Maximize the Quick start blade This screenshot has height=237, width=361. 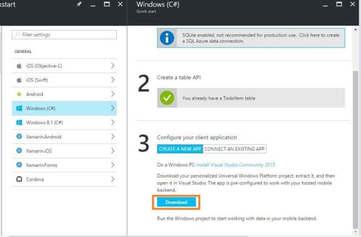[x=107, y=4]
